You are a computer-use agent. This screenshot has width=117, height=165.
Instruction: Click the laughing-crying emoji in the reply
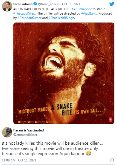click(89, 153)
